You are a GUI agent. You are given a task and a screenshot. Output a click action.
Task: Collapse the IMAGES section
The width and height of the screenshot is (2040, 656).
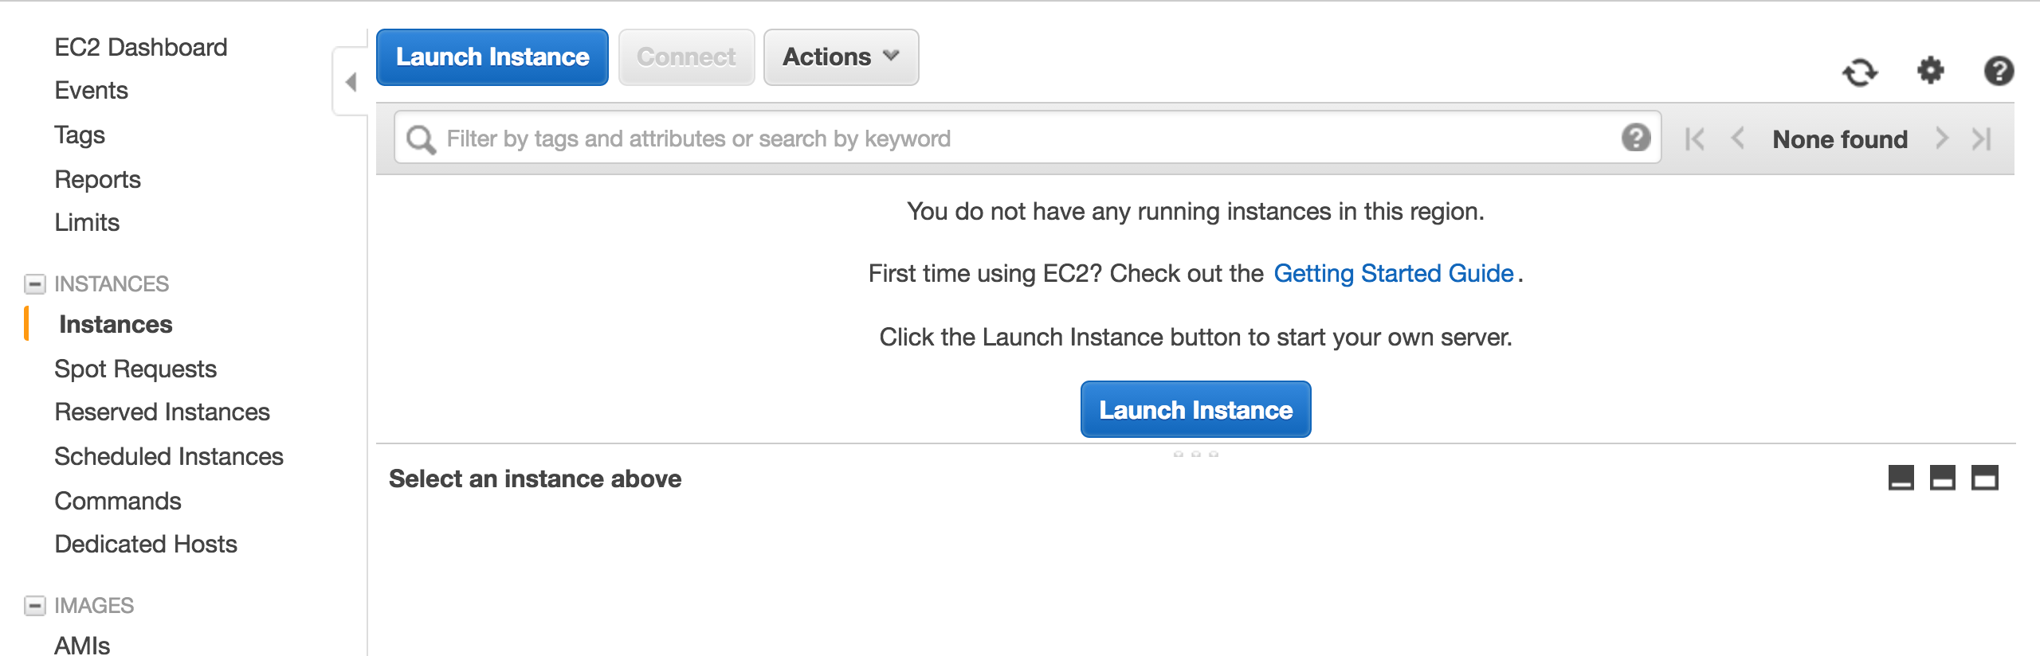35,606
